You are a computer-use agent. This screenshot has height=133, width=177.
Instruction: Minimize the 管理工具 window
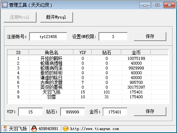145,5
